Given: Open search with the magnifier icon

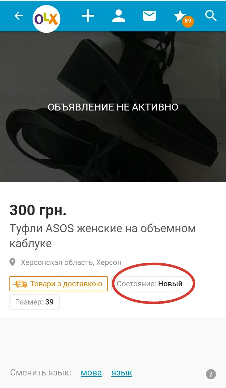Looking at the screenshot, I should [211, 16].
